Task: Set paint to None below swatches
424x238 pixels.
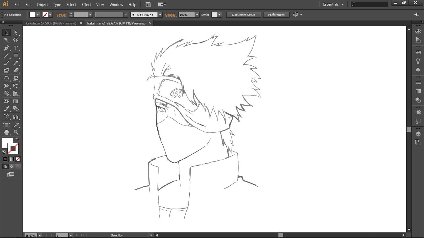Action: [x=18, y=159]
